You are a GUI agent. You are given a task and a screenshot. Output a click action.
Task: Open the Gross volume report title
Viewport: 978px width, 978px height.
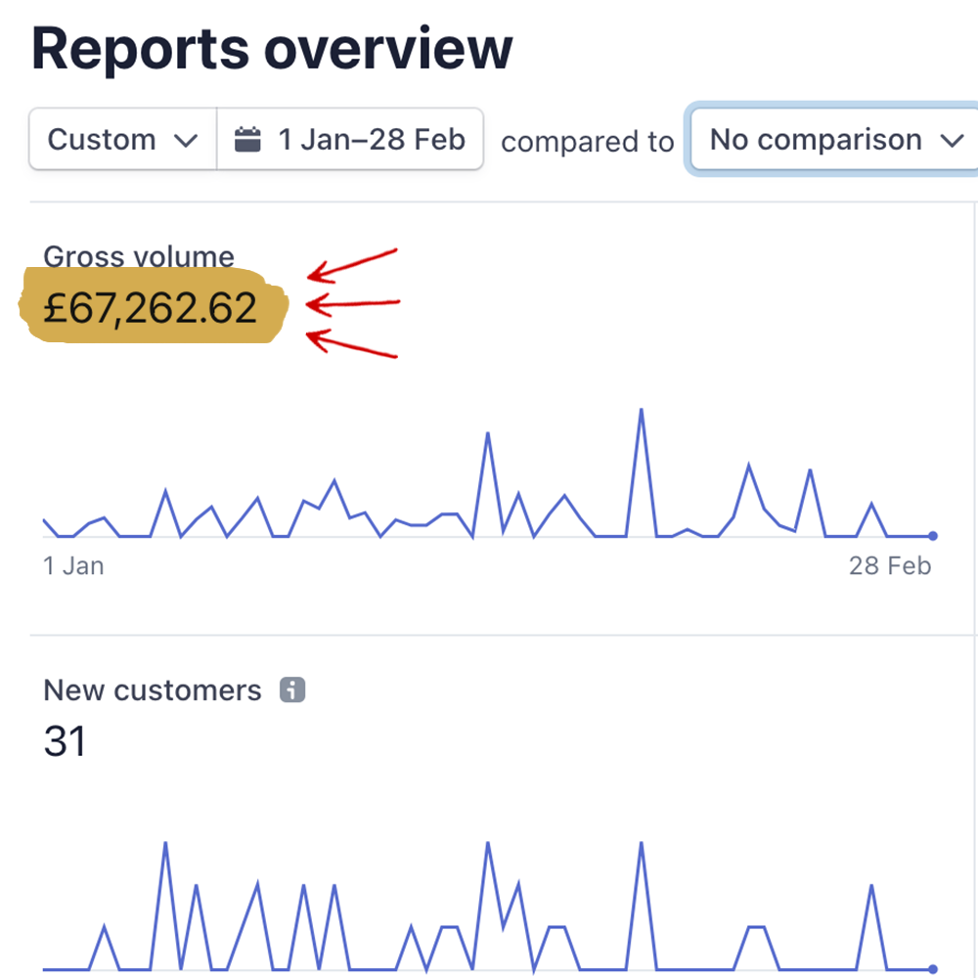click(x=139, y=256)
